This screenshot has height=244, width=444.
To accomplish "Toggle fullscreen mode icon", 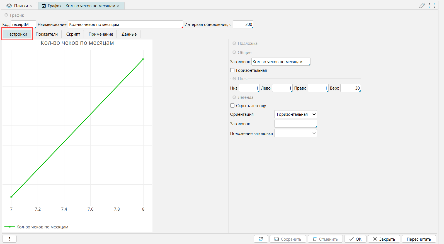I will coord(432,6).
